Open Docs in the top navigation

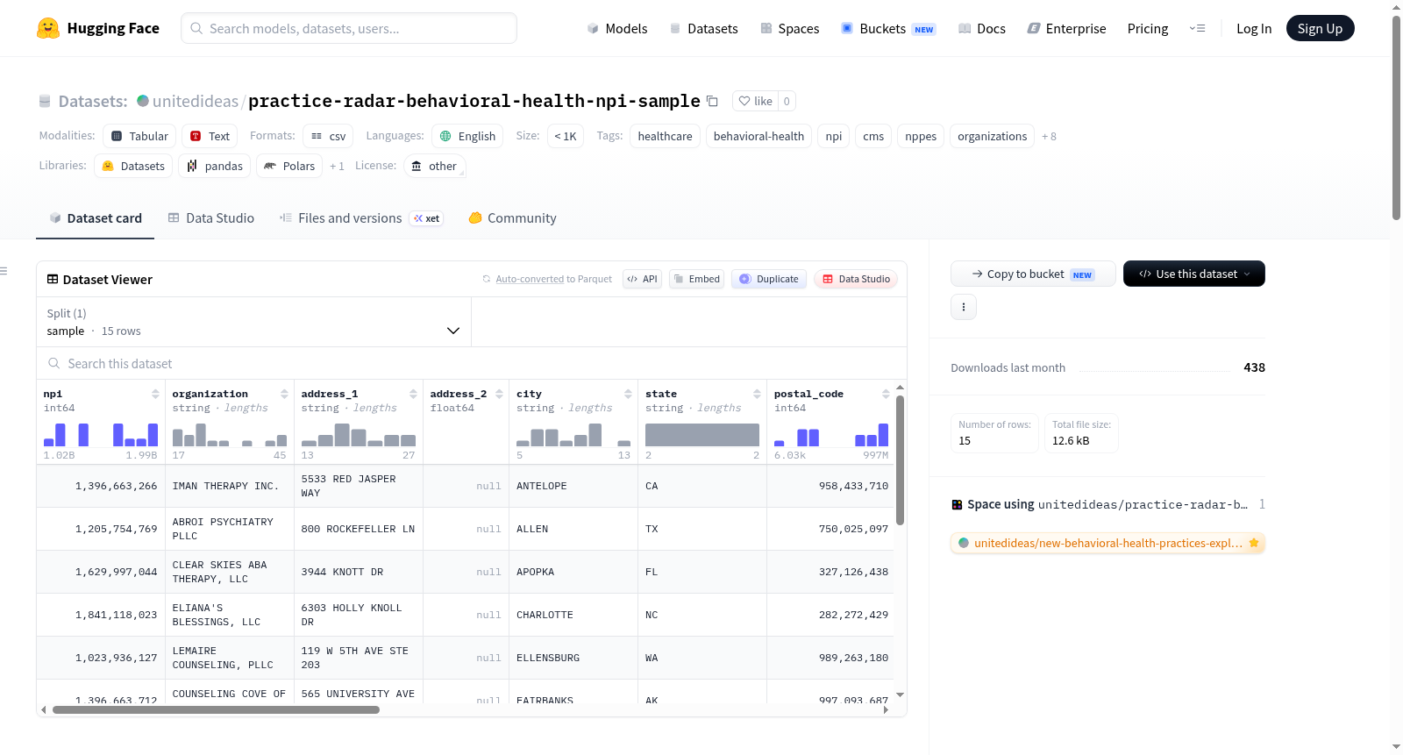click(x=981, y=28)
